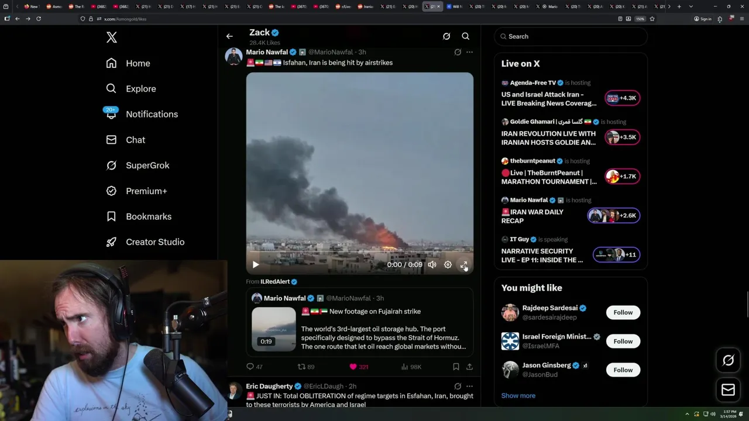Image resolution: width=749 pixels, height=421 pixels.
Task: Open the floating Grok button
Action: click(x=728, y=360)
